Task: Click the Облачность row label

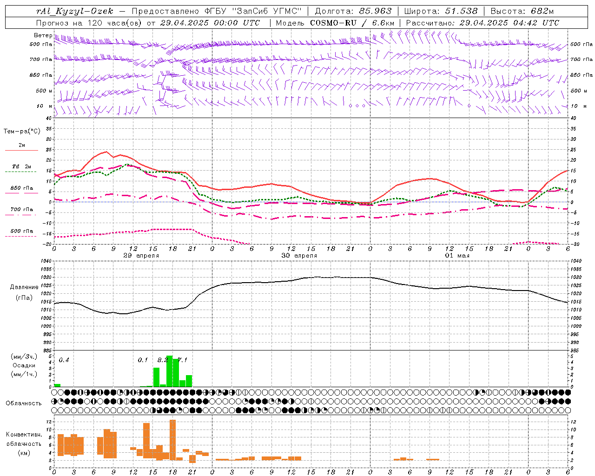Action: tap(24, 403)
